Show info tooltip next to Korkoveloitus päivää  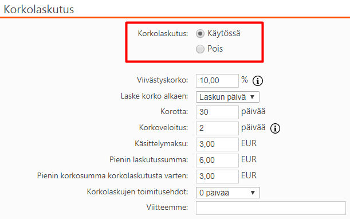click(275, 128)
